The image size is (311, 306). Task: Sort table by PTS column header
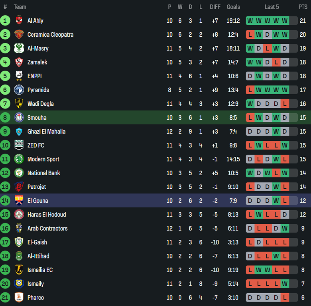[303, 7]
